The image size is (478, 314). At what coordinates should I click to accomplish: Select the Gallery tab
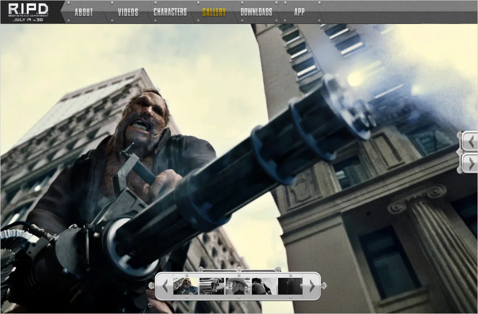[x=214, y=12]
